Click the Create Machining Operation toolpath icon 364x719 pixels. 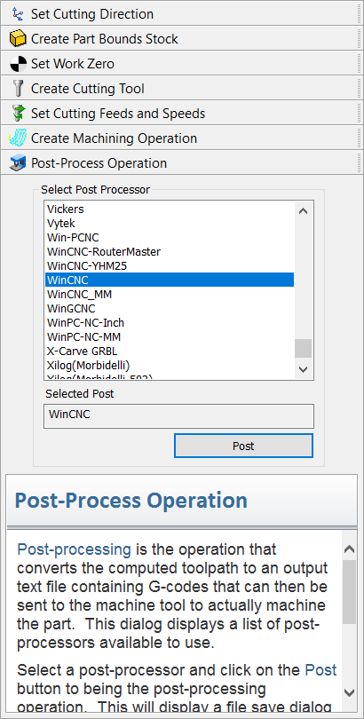coord(18,138)
